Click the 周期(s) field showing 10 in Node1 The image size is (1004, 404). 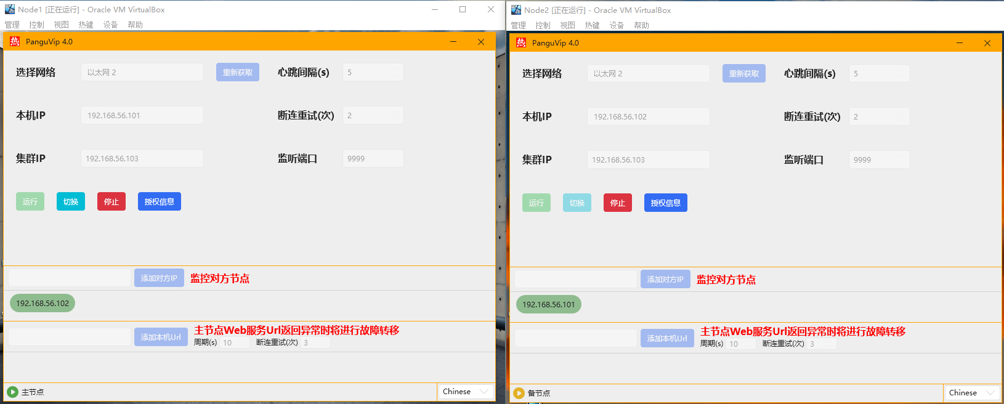pyautogui.click(x=235, y=342)
